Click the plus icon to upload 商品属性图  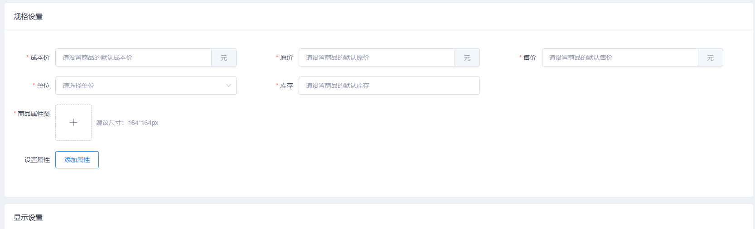(73, 123)
